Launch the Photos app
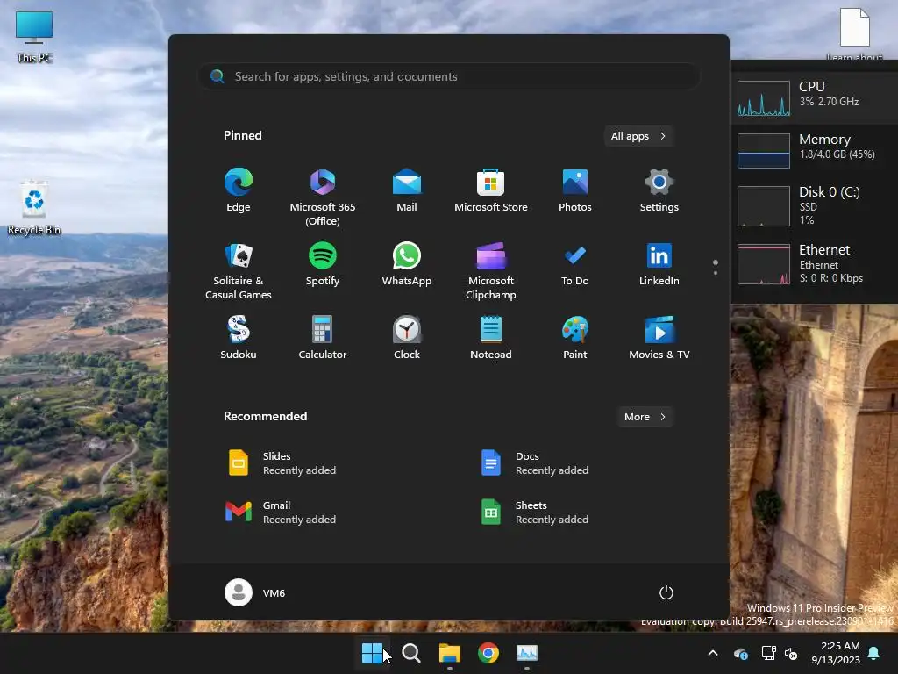This screenshot has width=898, height=674. (575, 191)
